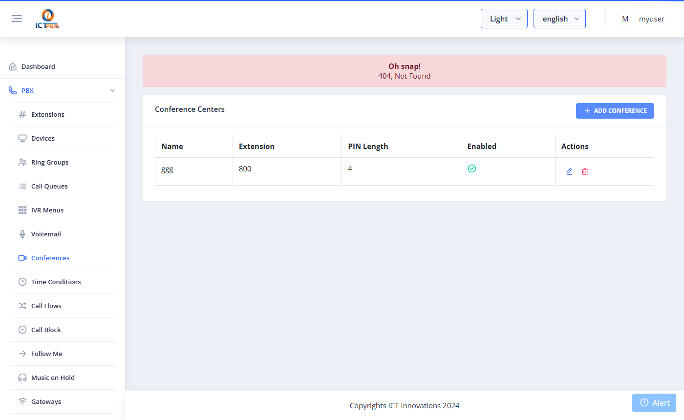Click the IVR Menus grid icon

(22, 210)
